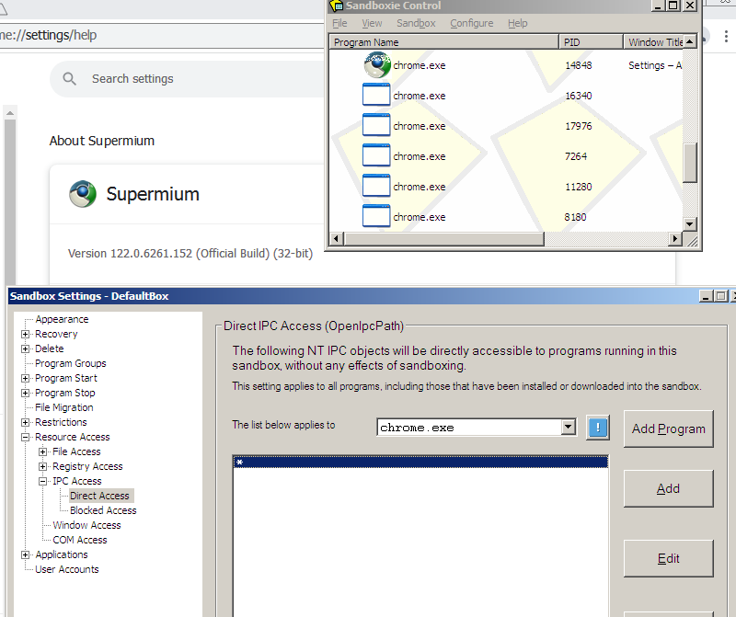The width and height of the screenshot is (736, 617).
Task: Click the Add Program button
Action: [669, 428]
